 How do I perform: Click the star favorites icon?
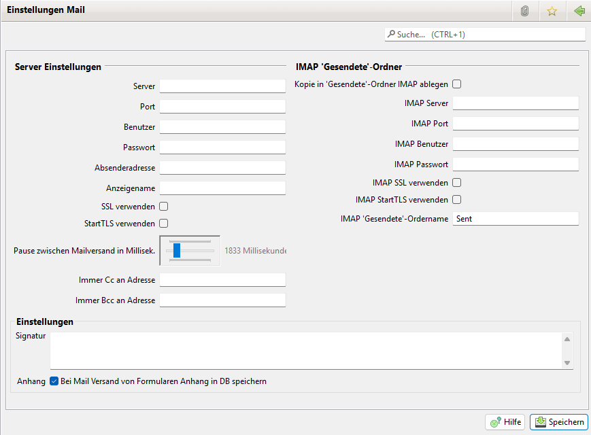[x=552, y=11]
